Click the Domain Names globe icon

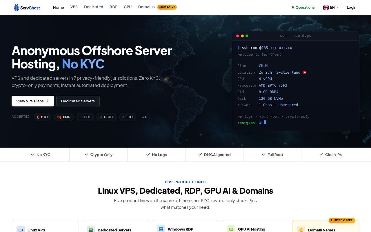click(301, 230)
